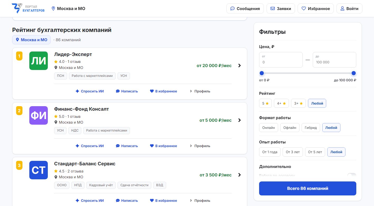
Task: Ask AI about Финанс-Фонд Консалт
Action: point(90,146)
